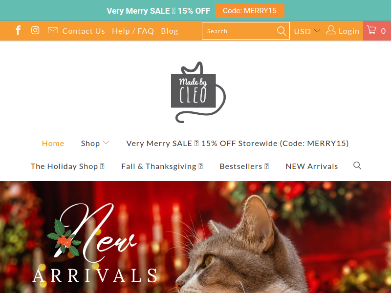The image size is (391, 293).
Task: Expand the USD currency dropdown
Action: pos(307,31)
